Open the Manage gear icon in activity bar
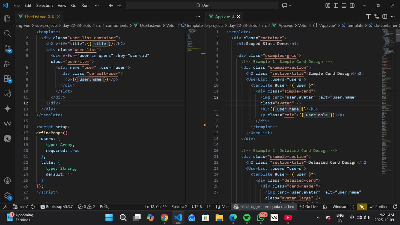The width and height of the screenshot is (400, 225). (x=7, y=196)
